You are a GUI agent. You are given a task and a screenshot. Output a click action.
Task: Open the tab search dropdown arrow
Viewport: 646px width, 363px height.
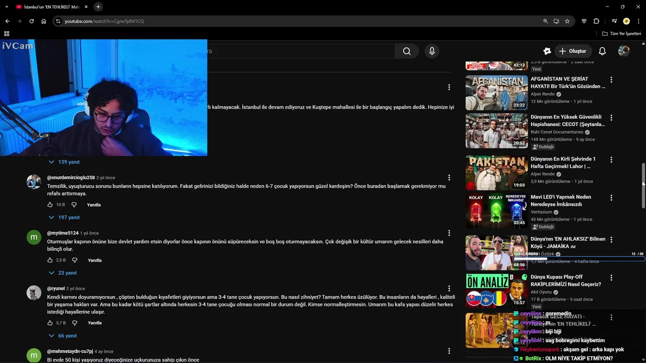(7, 7)
